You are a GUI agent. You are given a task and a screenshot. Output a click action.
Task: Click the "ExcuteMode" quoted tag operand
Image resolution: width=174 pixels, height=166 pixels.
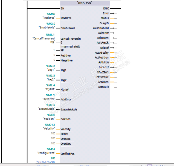(x=47, y=109)
